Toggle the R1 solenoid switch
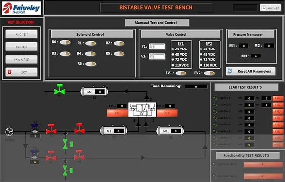Screen dimensions: 285x182 click(x=91, y=43)
